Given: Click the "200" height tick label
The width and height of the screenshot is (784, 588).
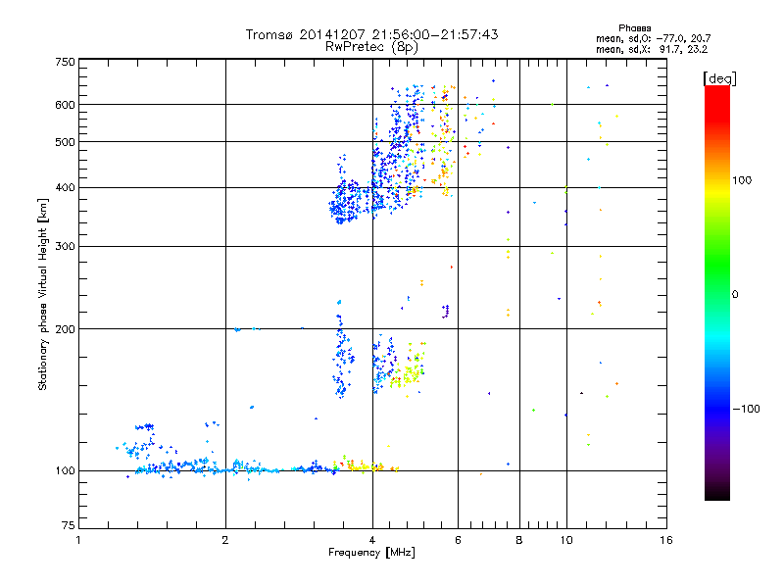Looking at the screenshot, I should (x=65, y=329).
